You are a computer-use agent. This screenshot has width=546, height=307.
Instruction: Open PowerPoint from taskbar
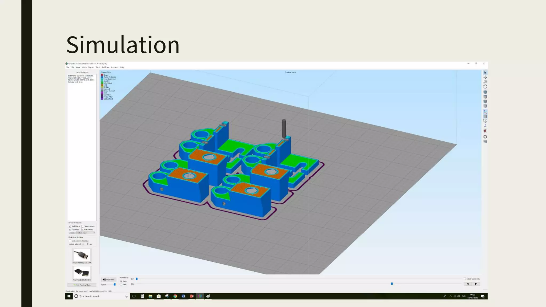click(192, 296)
